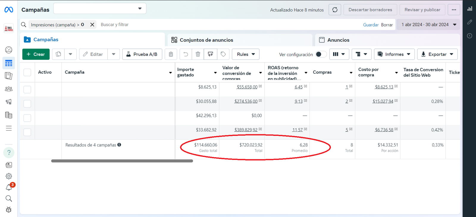This screenshot has height=217, width=476.
Task: Click the tag label icon
Action: click(223, 54)
